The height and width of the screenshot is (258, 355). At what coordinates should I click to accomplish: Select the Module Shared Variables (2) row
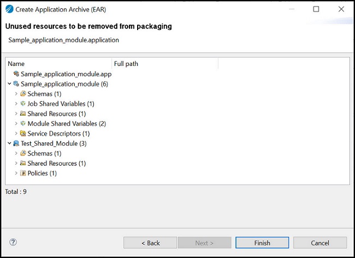click(67, 124)
